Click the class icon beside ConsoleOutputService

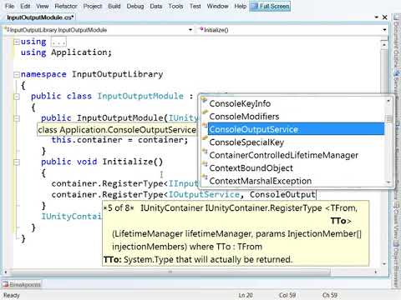coord(205,126)
